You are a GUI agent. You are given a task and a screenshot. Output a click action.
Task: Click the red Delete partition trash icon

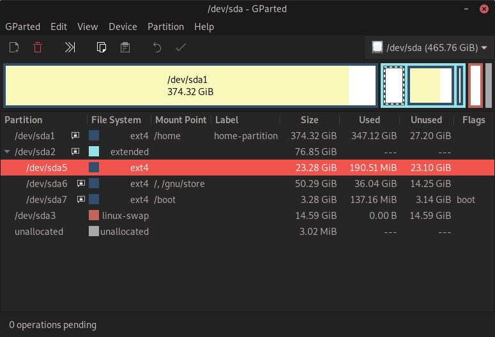tap(38, 47)
